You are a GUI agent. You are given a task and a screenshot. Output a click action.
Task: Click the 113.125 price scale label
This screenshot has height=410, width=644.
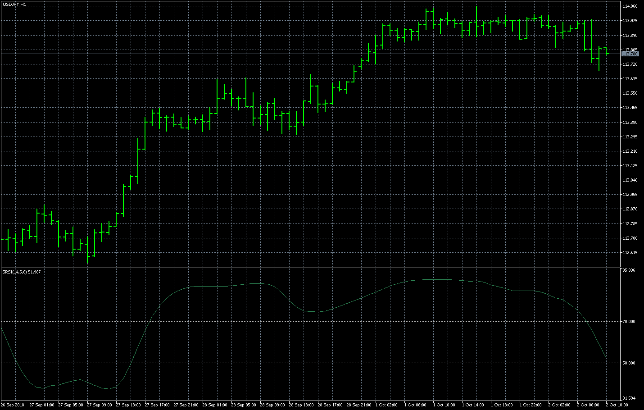tap(630, 166)
